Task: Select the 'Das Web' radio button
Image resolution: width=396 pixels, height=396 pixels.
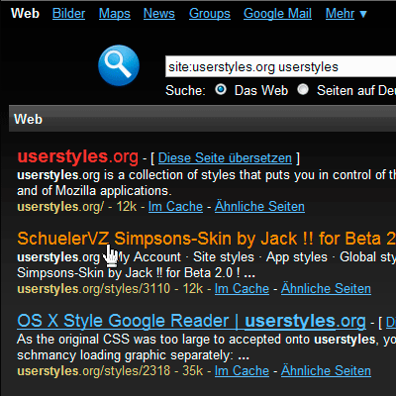Action: click(221, 89)
